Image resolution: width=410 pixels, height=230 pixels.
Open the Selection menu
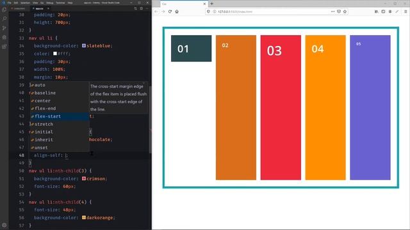[25, 3]
